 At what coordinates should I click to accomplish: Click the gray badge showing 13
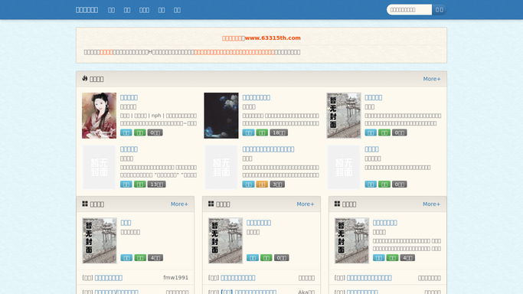click(x=156, y=185)
